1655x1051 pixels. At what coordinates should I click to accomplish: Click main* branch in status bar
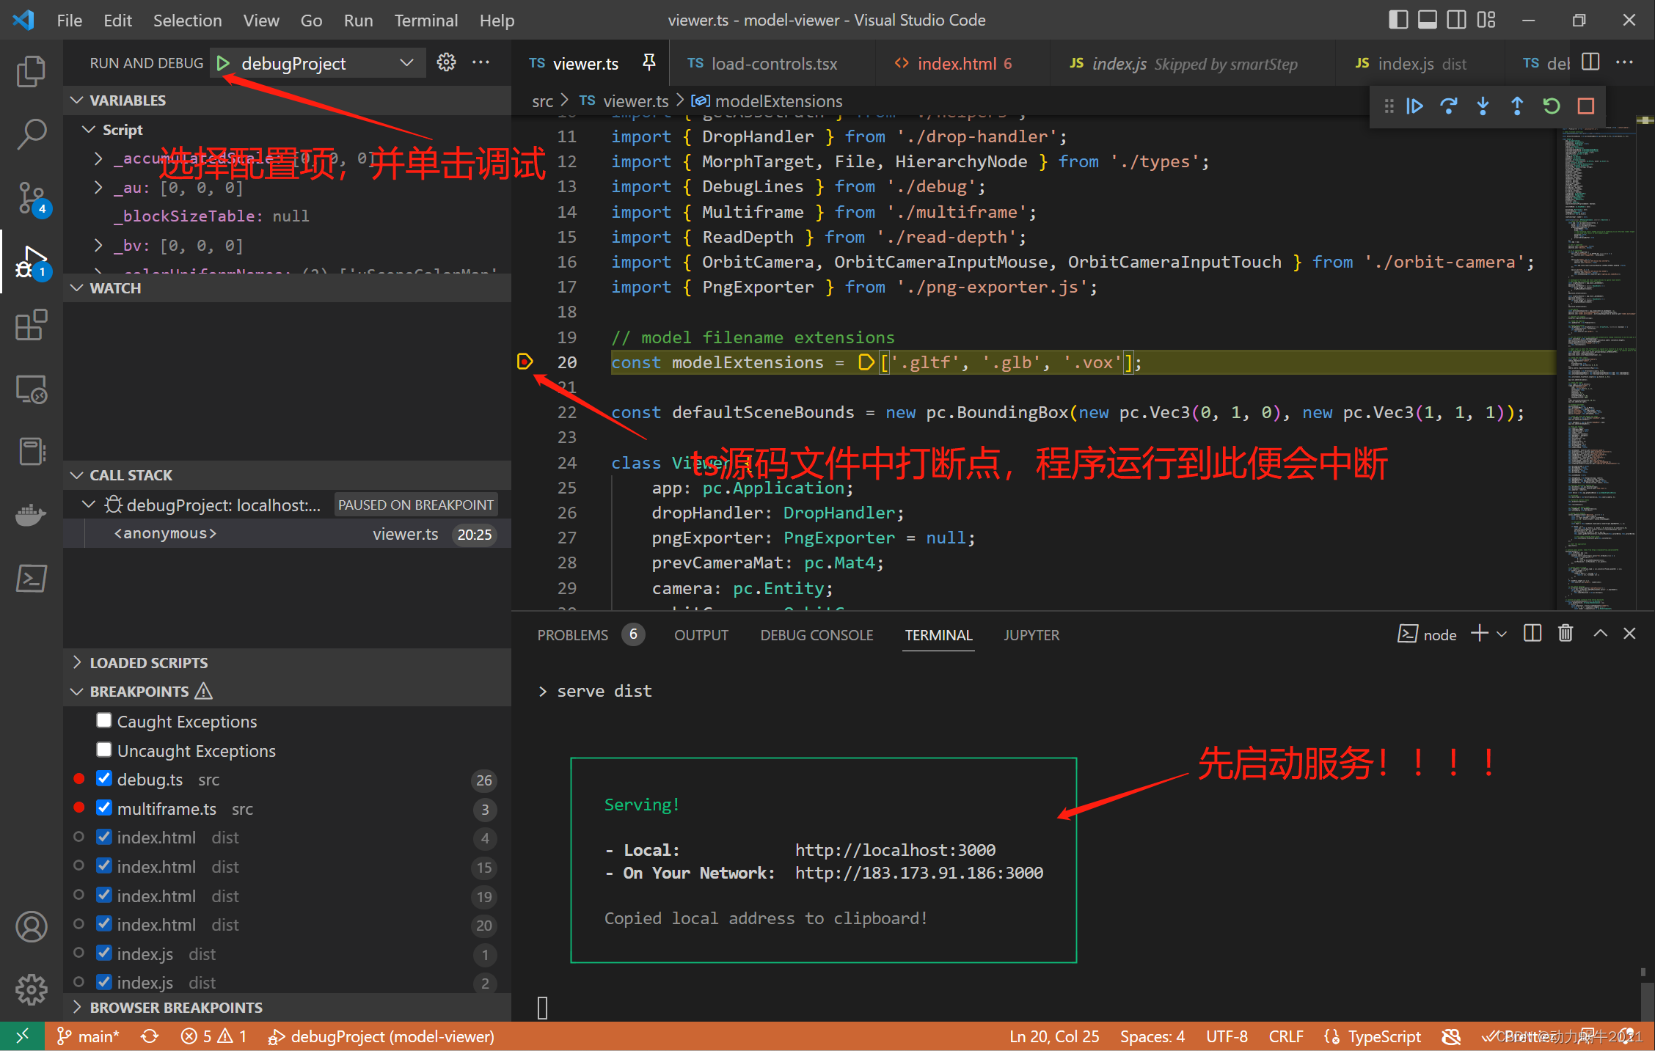(x=89, y=1036)
